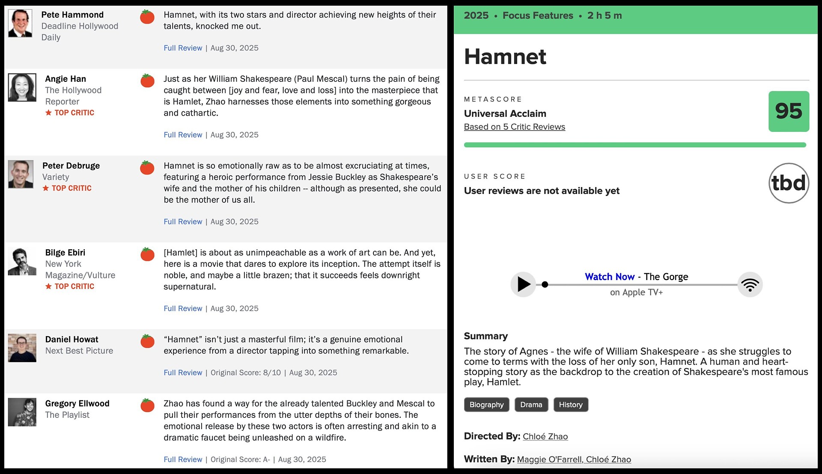Open Pete Hammond's Full Review link

[x=183, y=48]
